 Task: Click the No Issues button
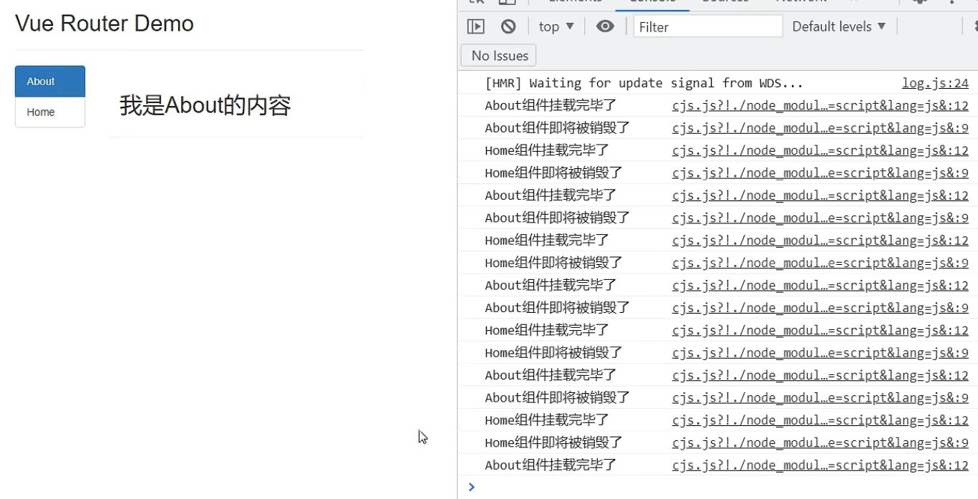coord(500,55)
